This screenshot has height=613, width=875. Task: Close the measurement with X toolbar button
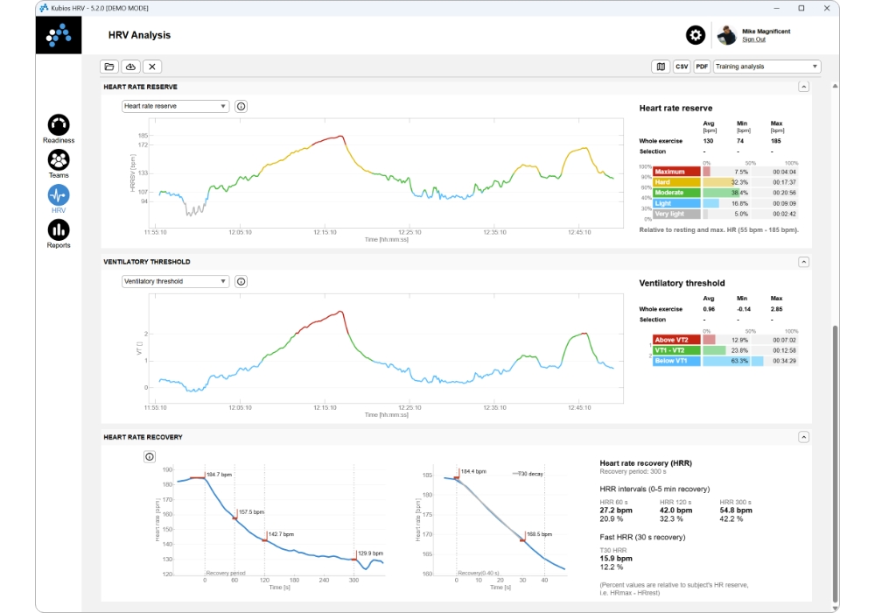click(x=151, y=67)
